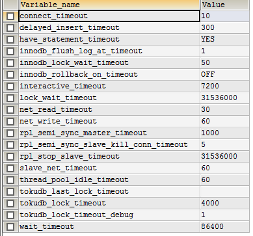Enable checkbox for lock_wait_timeout row
Viewport: 253px width, 236px height.
(x=10, y=98)
